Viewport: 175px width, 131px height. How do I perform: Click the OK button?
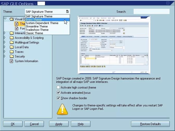click(x=13, y=124)
